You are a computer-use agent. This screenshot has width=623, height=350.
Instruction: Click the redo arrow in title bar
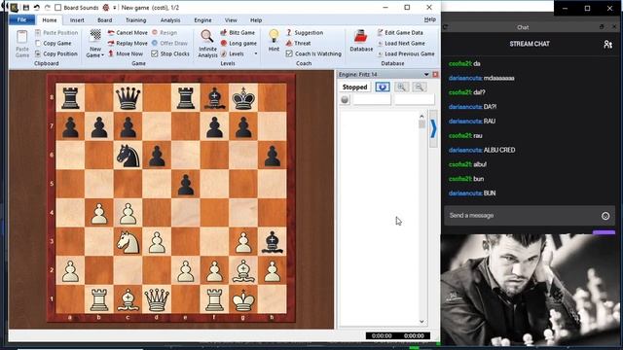48,8
